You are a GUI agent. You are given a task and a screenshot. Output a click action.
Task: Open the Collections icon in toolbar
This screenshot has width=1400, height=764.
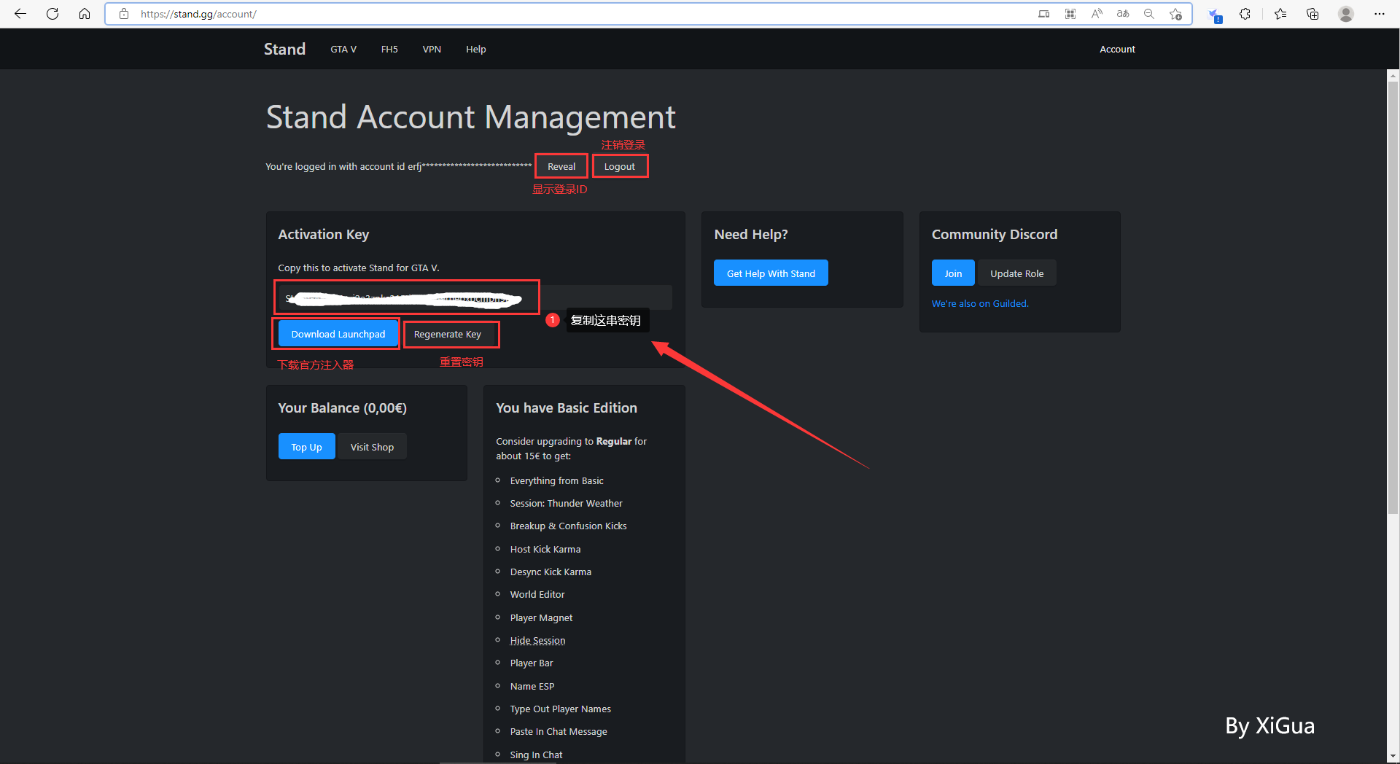[1312, 14]
